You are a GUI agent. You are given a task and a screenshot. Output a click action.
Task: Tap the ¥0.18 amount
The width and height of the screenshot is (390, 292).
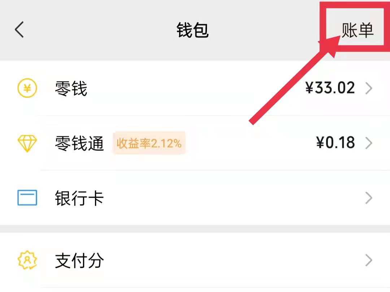(335, 143)
